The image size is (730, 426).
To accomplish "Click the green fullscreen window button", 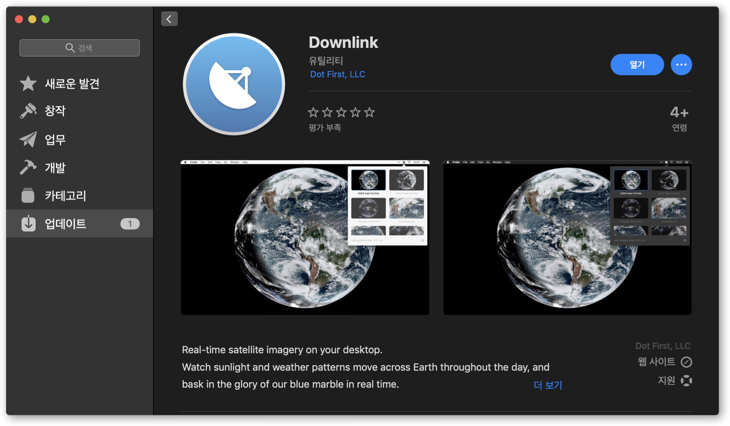I will (x=46, y=19).
